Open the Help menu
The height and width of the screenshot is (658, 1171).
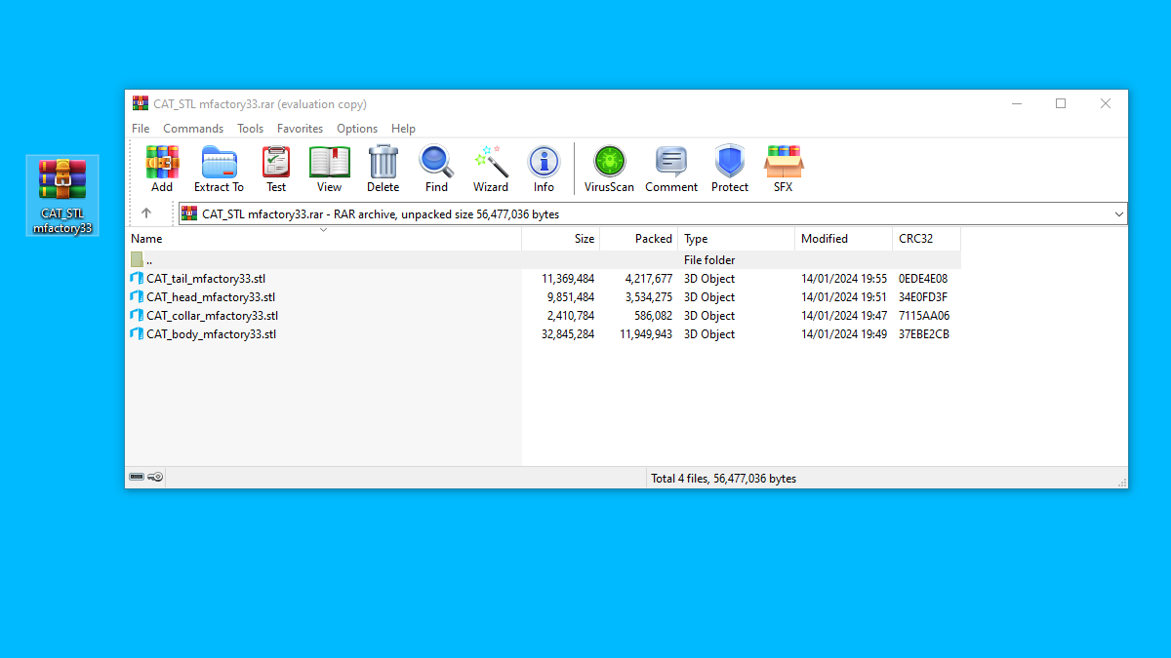tap(403, 129)
